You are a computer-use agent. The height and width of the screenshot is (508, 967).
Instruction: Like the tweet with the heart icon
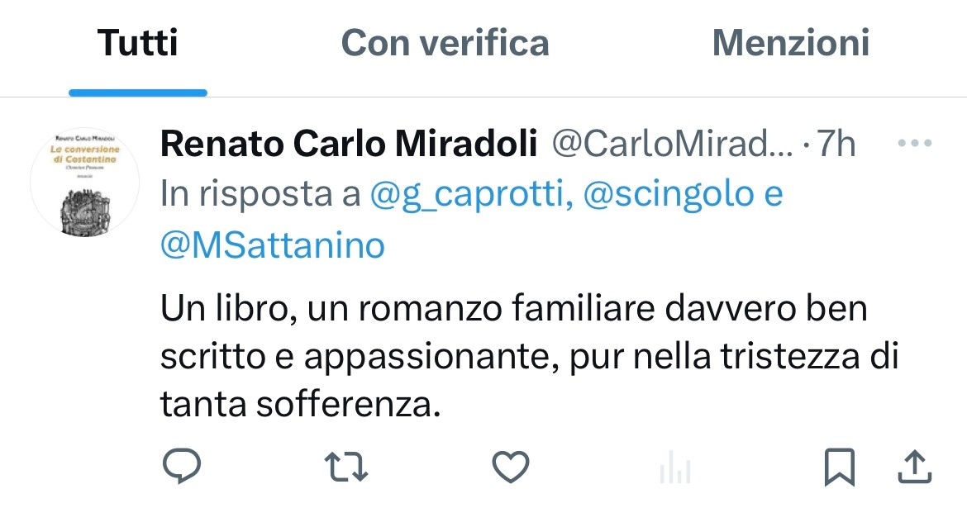click(510, 468)
